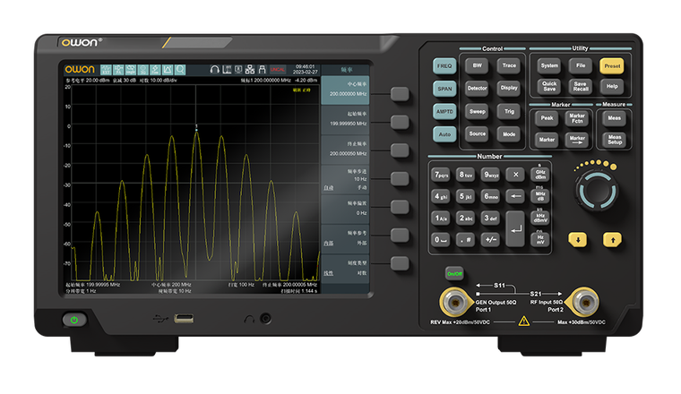This screenshot has height=394, width=681.
Task: Tap the EXT icon on the screen toolbar
Action: (106, 70)
